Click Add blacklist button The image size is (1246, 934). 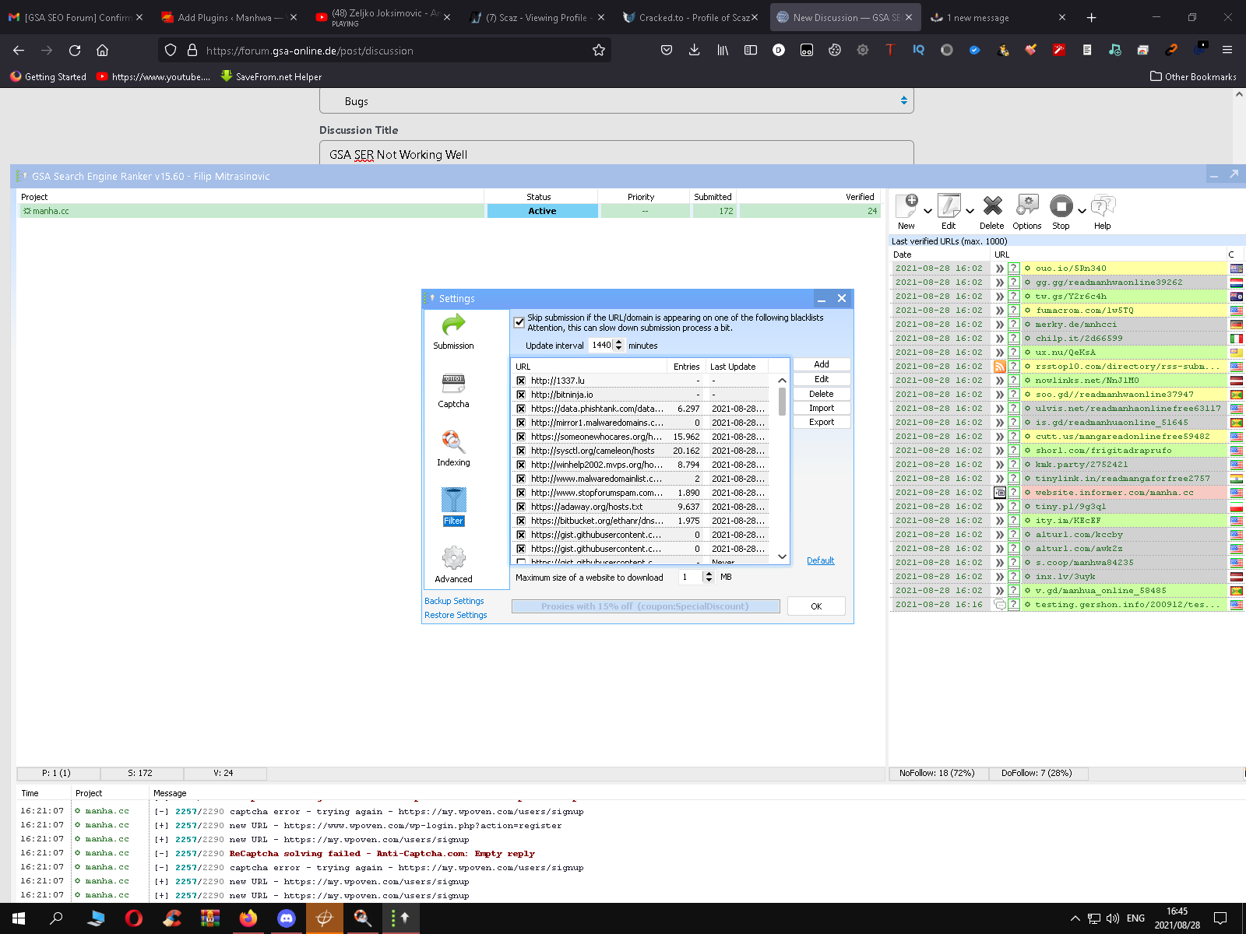pyautogui.click(x=822, y=364)
